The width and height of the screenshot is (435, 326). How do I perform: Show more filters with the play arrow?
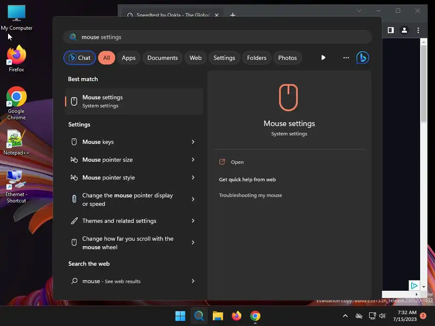point(323,58)
